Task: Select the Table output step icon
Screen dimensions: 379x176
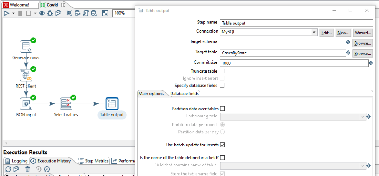Action: [x=112, y=104]
